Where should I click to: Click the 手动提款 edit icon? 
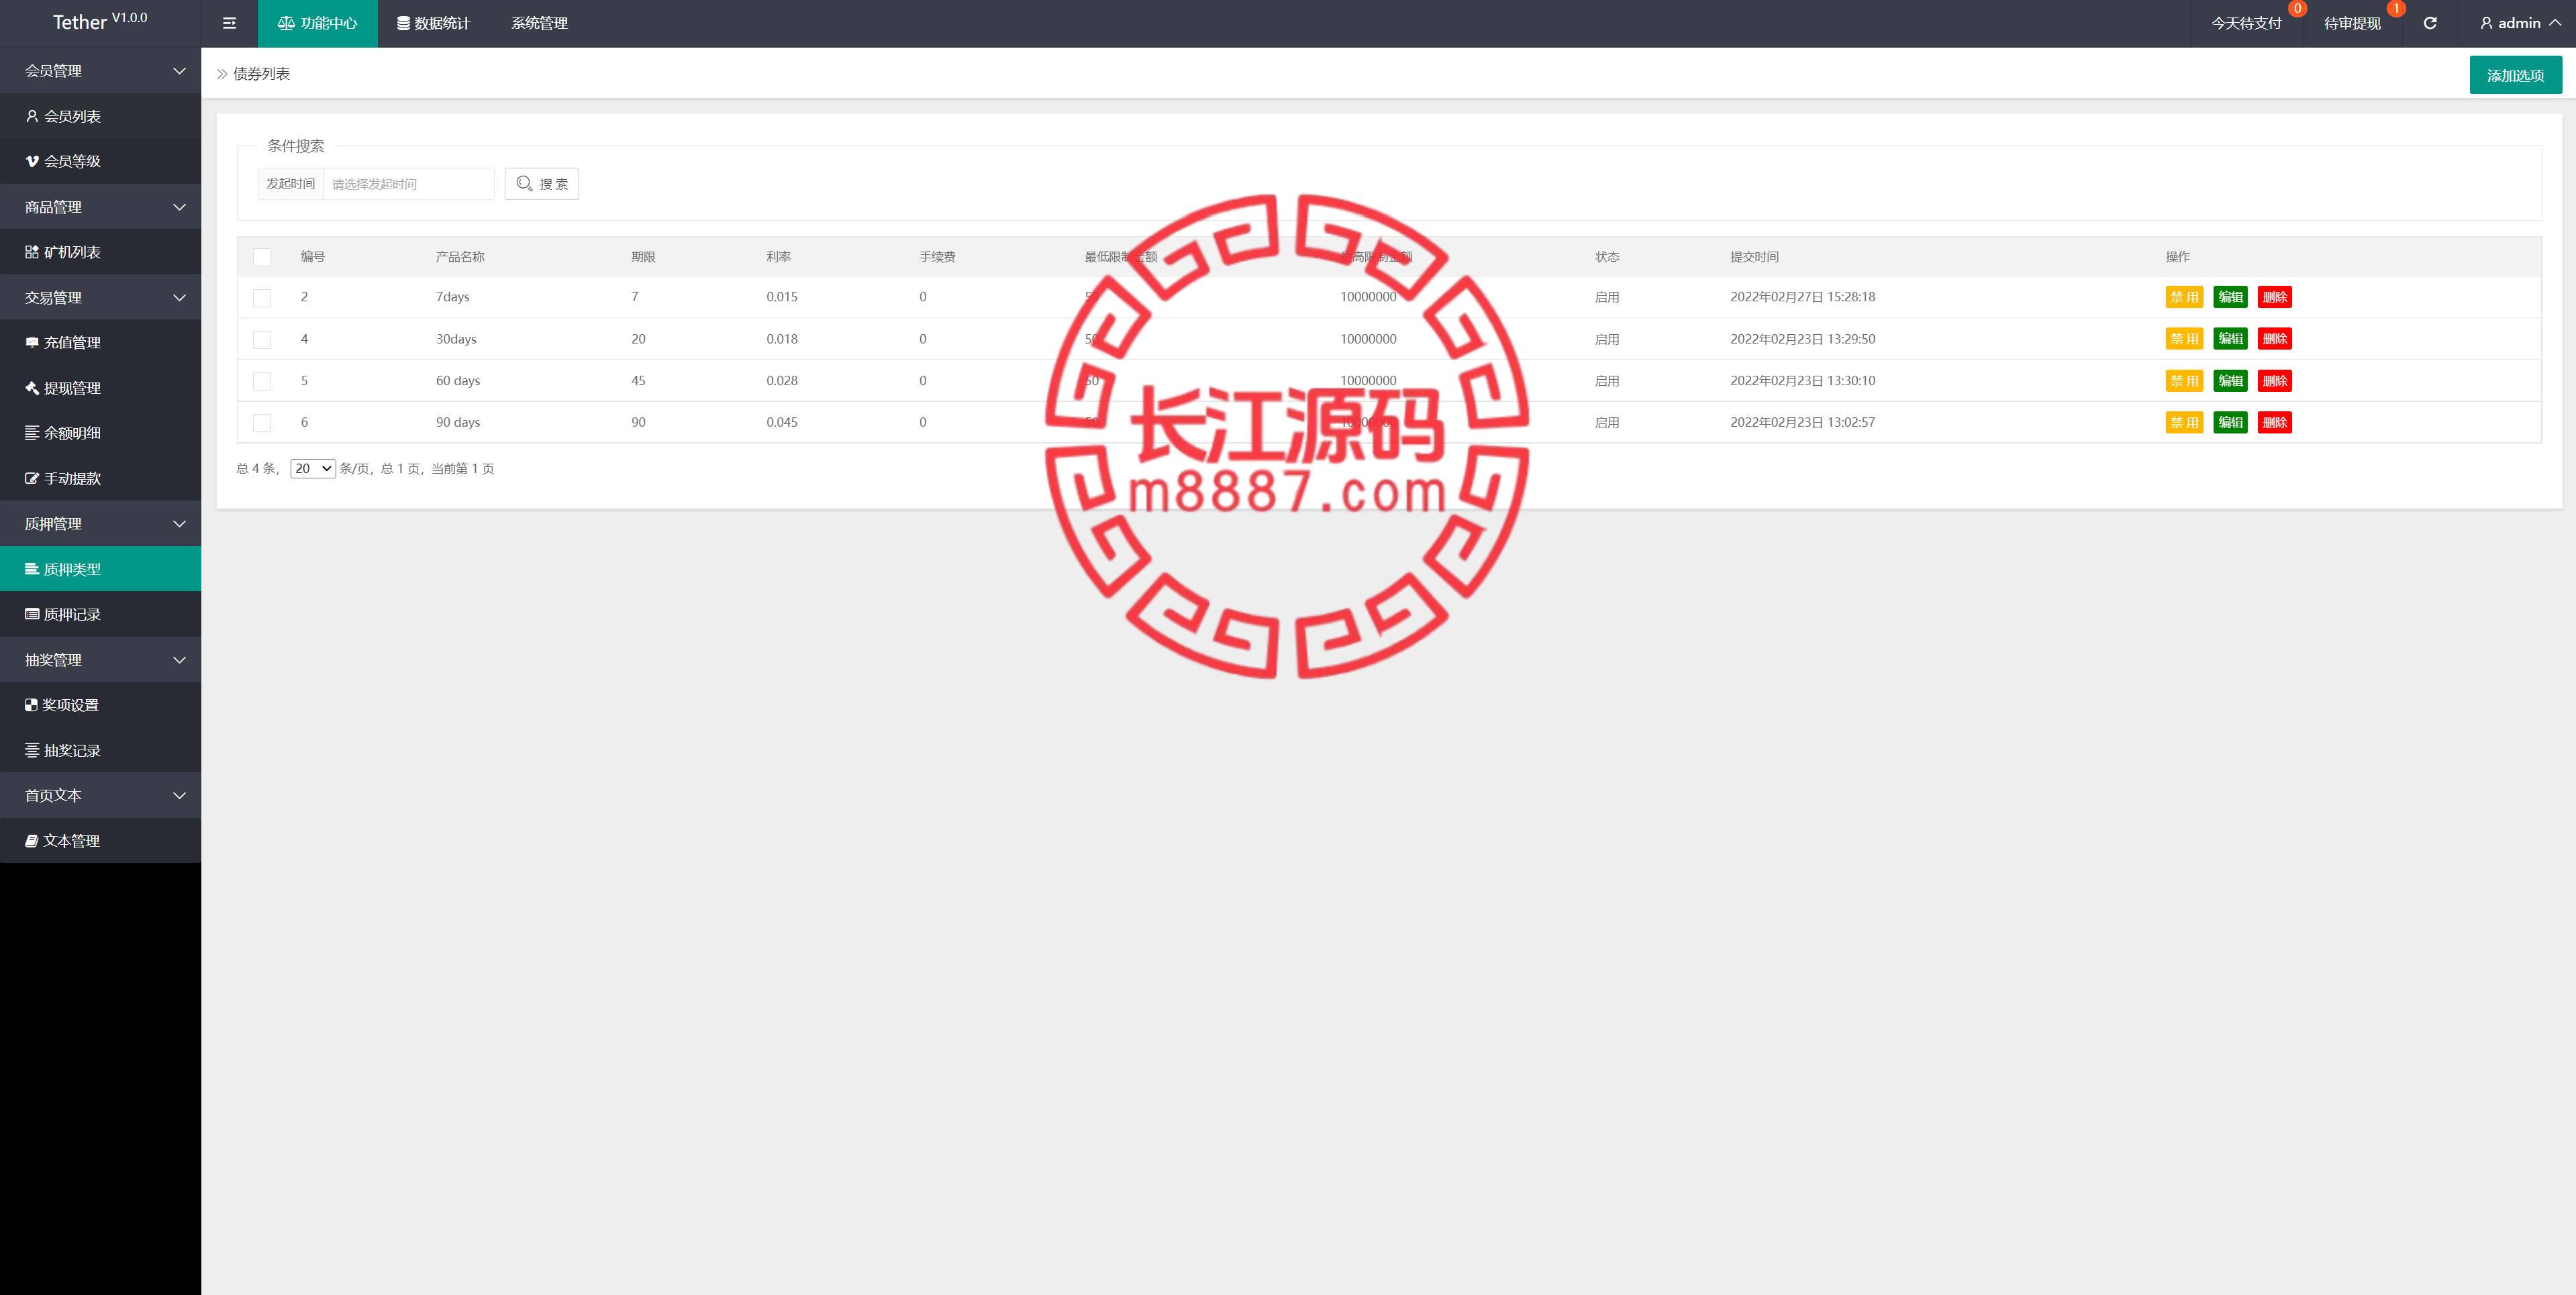(x=32, y=478)
